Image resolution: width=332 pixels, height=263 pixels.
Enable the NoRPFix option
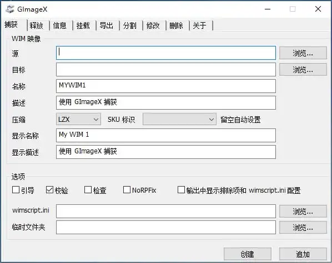[x=127, y=190]
